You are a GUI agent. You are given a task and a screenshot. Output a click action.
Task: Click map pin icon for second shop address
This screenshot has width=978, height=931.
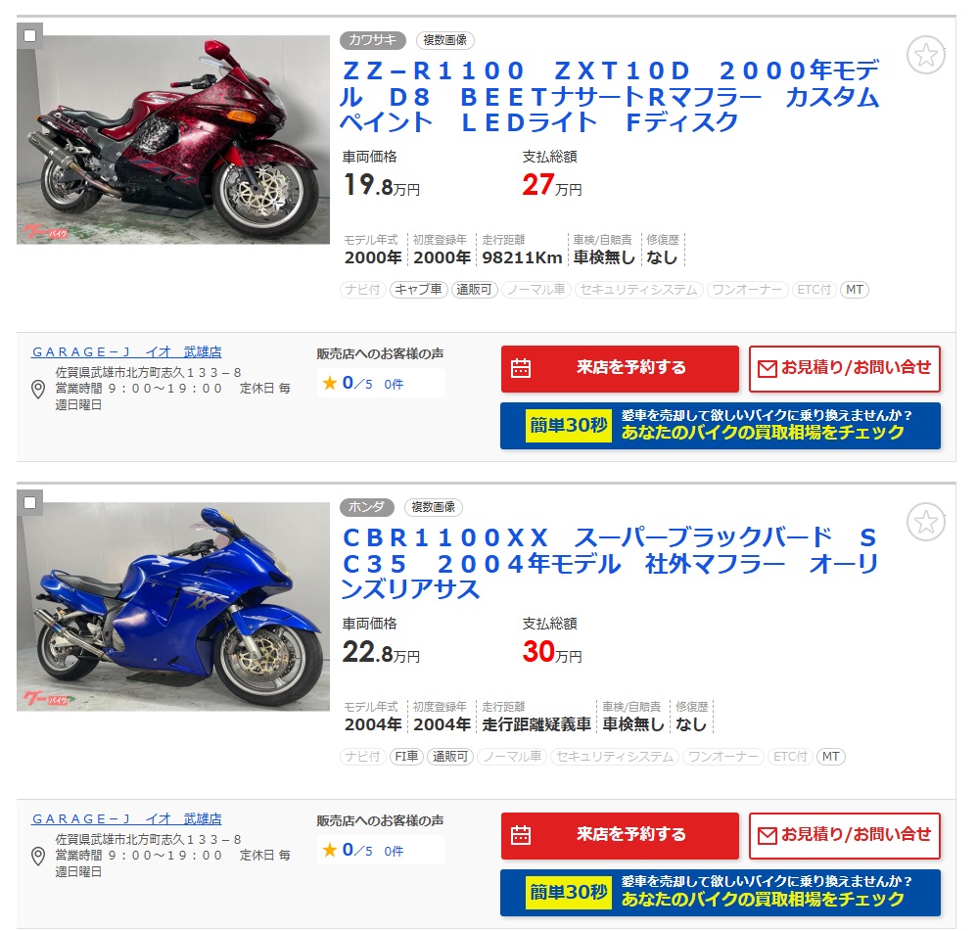(38, 857)
